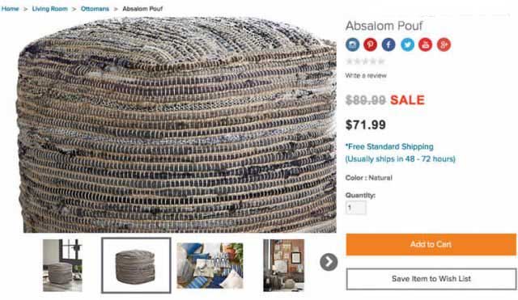
Task: Save Item to Wish List
Action: (x=431, y=279)
